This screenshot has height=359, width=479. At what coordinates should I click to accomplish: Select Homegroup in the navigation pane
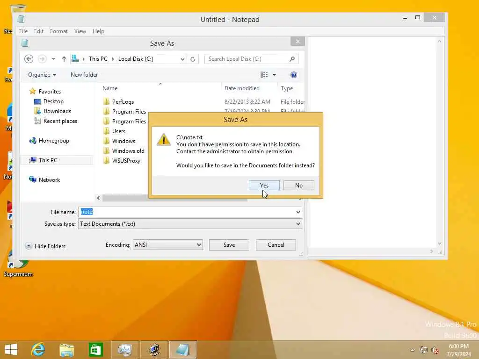[x=54, y=140]
